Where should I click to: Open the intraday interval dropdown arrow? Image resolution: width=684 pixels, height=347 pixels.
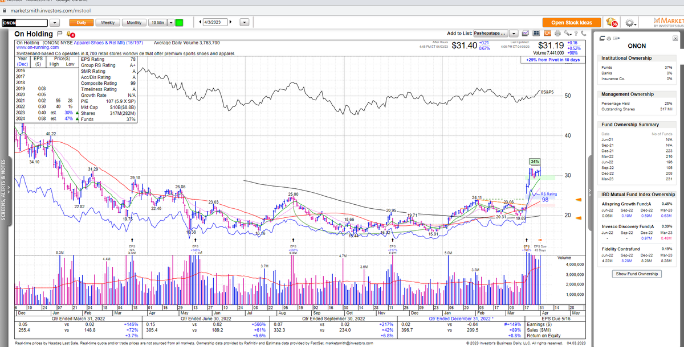[170, 22]
